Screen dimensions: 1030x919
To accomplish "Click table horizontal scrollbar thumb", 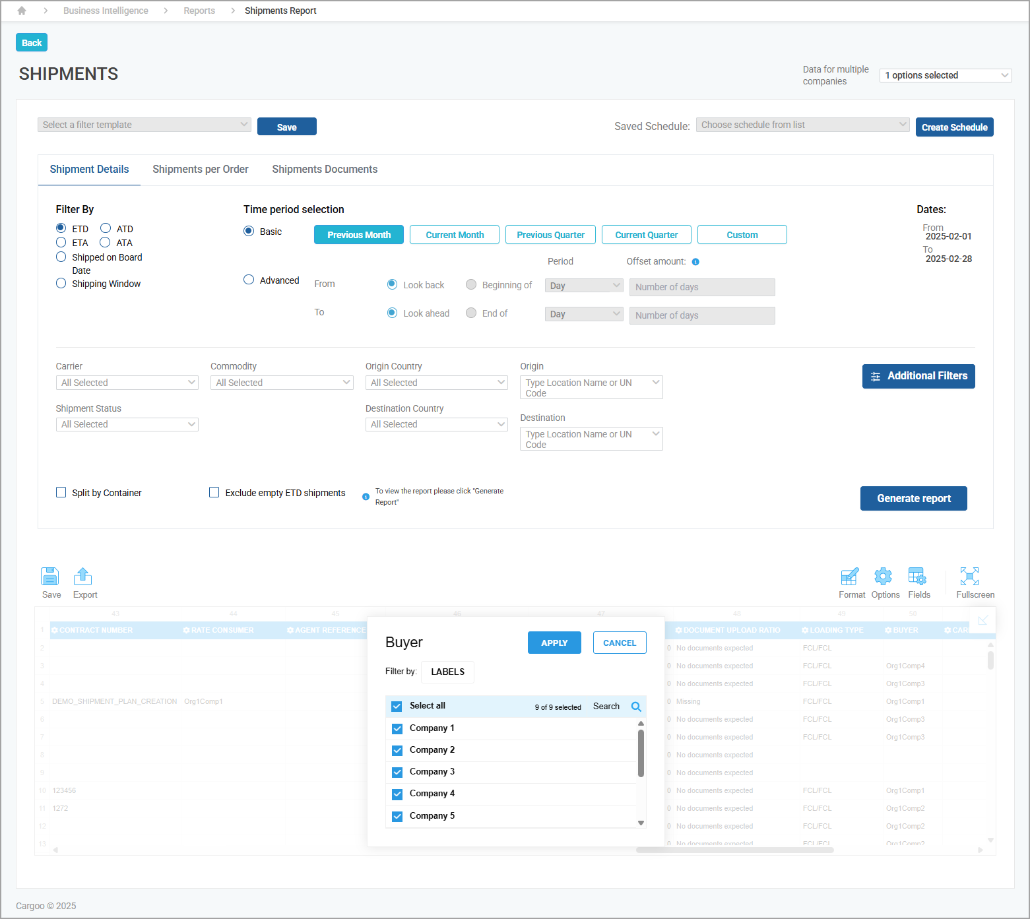I will click(x=734, y=850).
